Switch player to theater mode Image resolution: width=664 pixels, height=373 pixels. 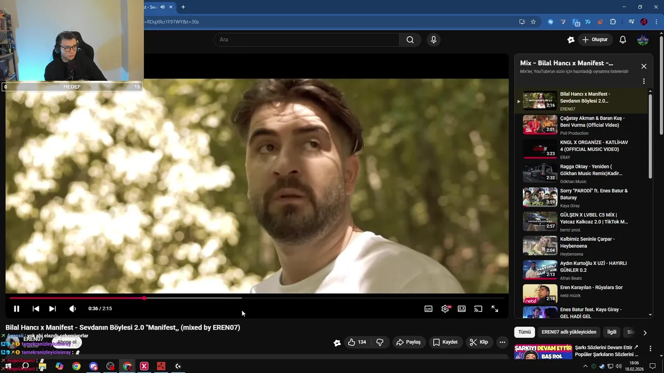[462, 309]
